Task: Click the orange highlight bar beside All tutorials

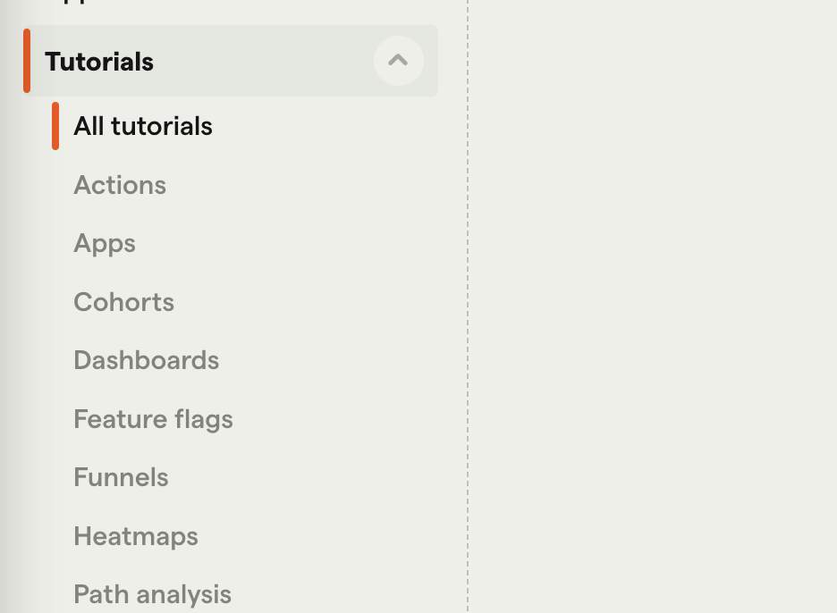Action: (57, 126)
